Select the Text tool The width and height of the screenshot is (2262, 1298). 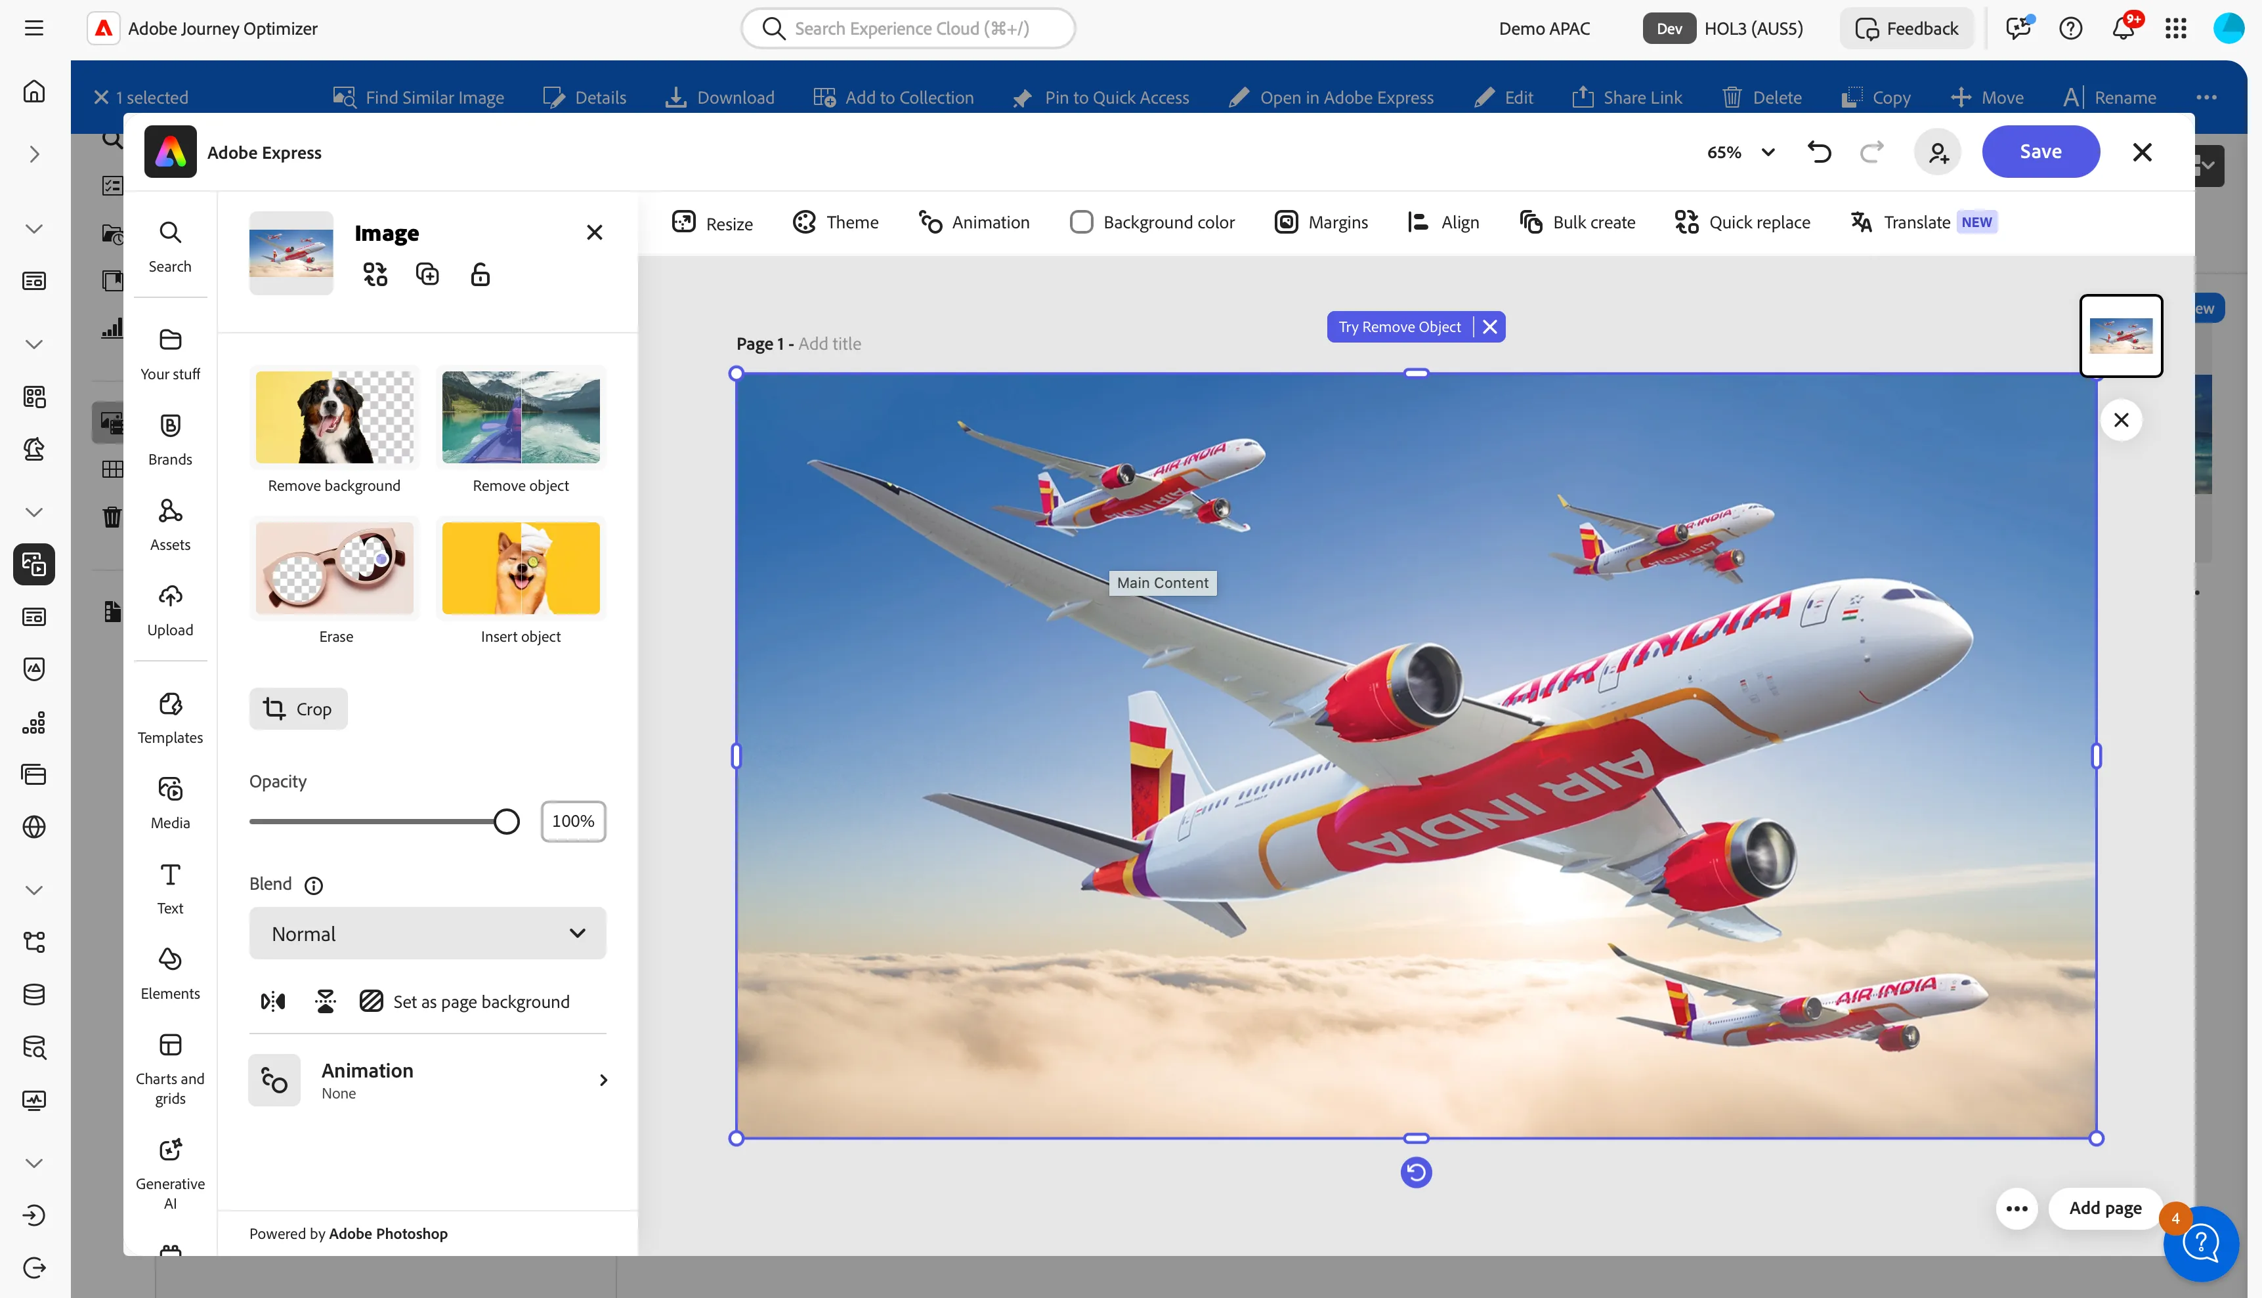pyautogui.click(x=169, y=889)
